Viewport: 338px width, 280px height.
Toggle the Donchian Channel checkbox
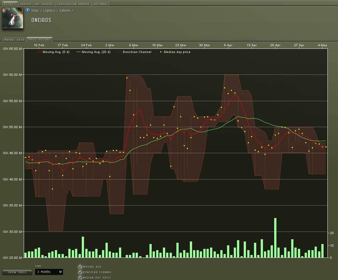(x=80, y=272)
